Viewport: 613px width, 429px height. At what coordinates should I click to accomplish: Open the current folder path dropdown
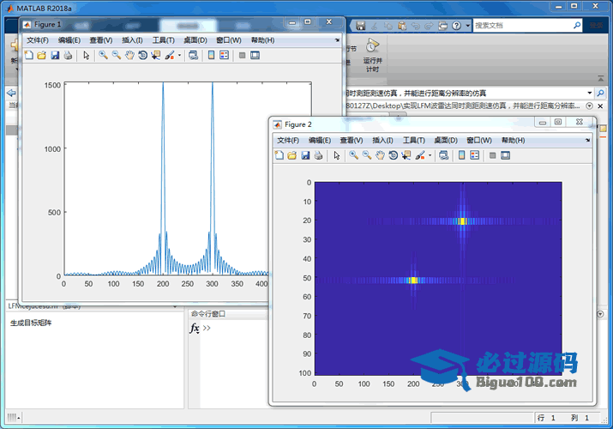(x=589, y=93)
